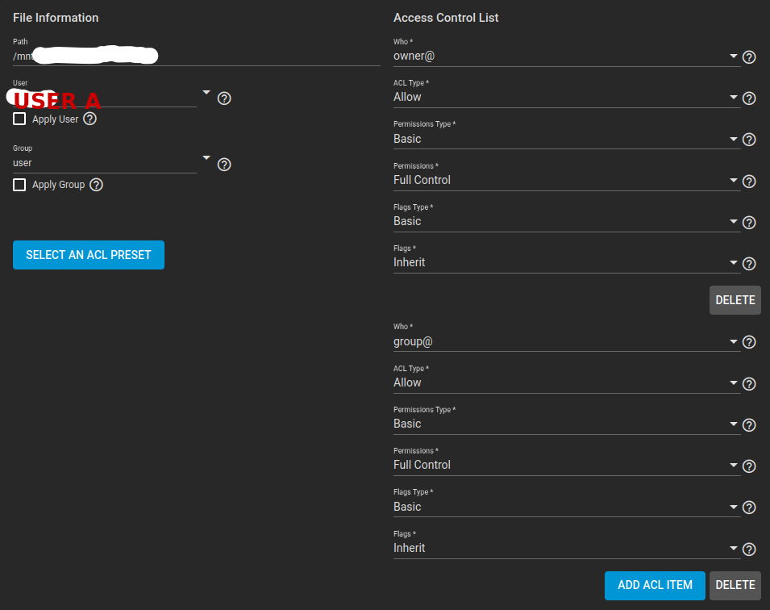Open the Group dropdown showing user
The image size is (770, 610).
pos(111,163)
